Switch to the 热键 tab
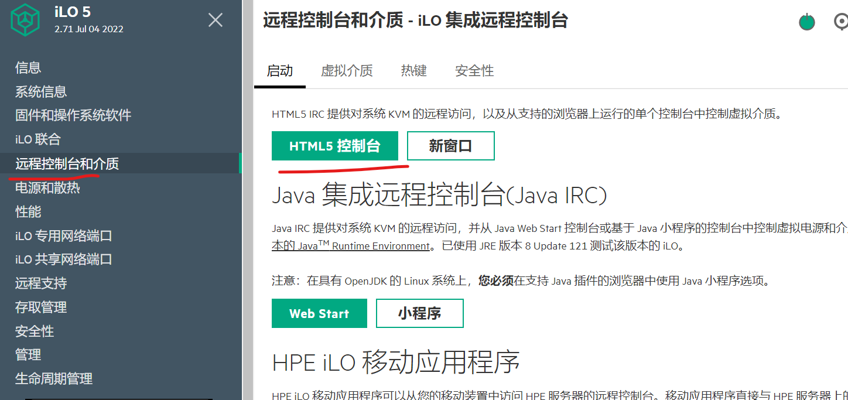848x400 pixels. 414,71
